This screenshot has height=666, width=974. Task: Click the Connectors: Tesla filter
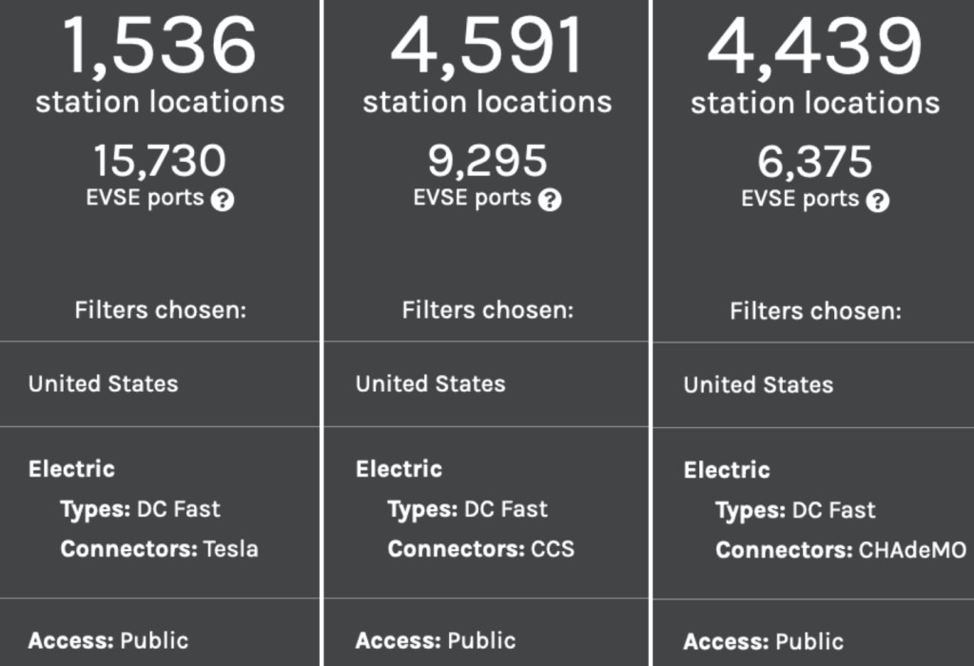159,549
